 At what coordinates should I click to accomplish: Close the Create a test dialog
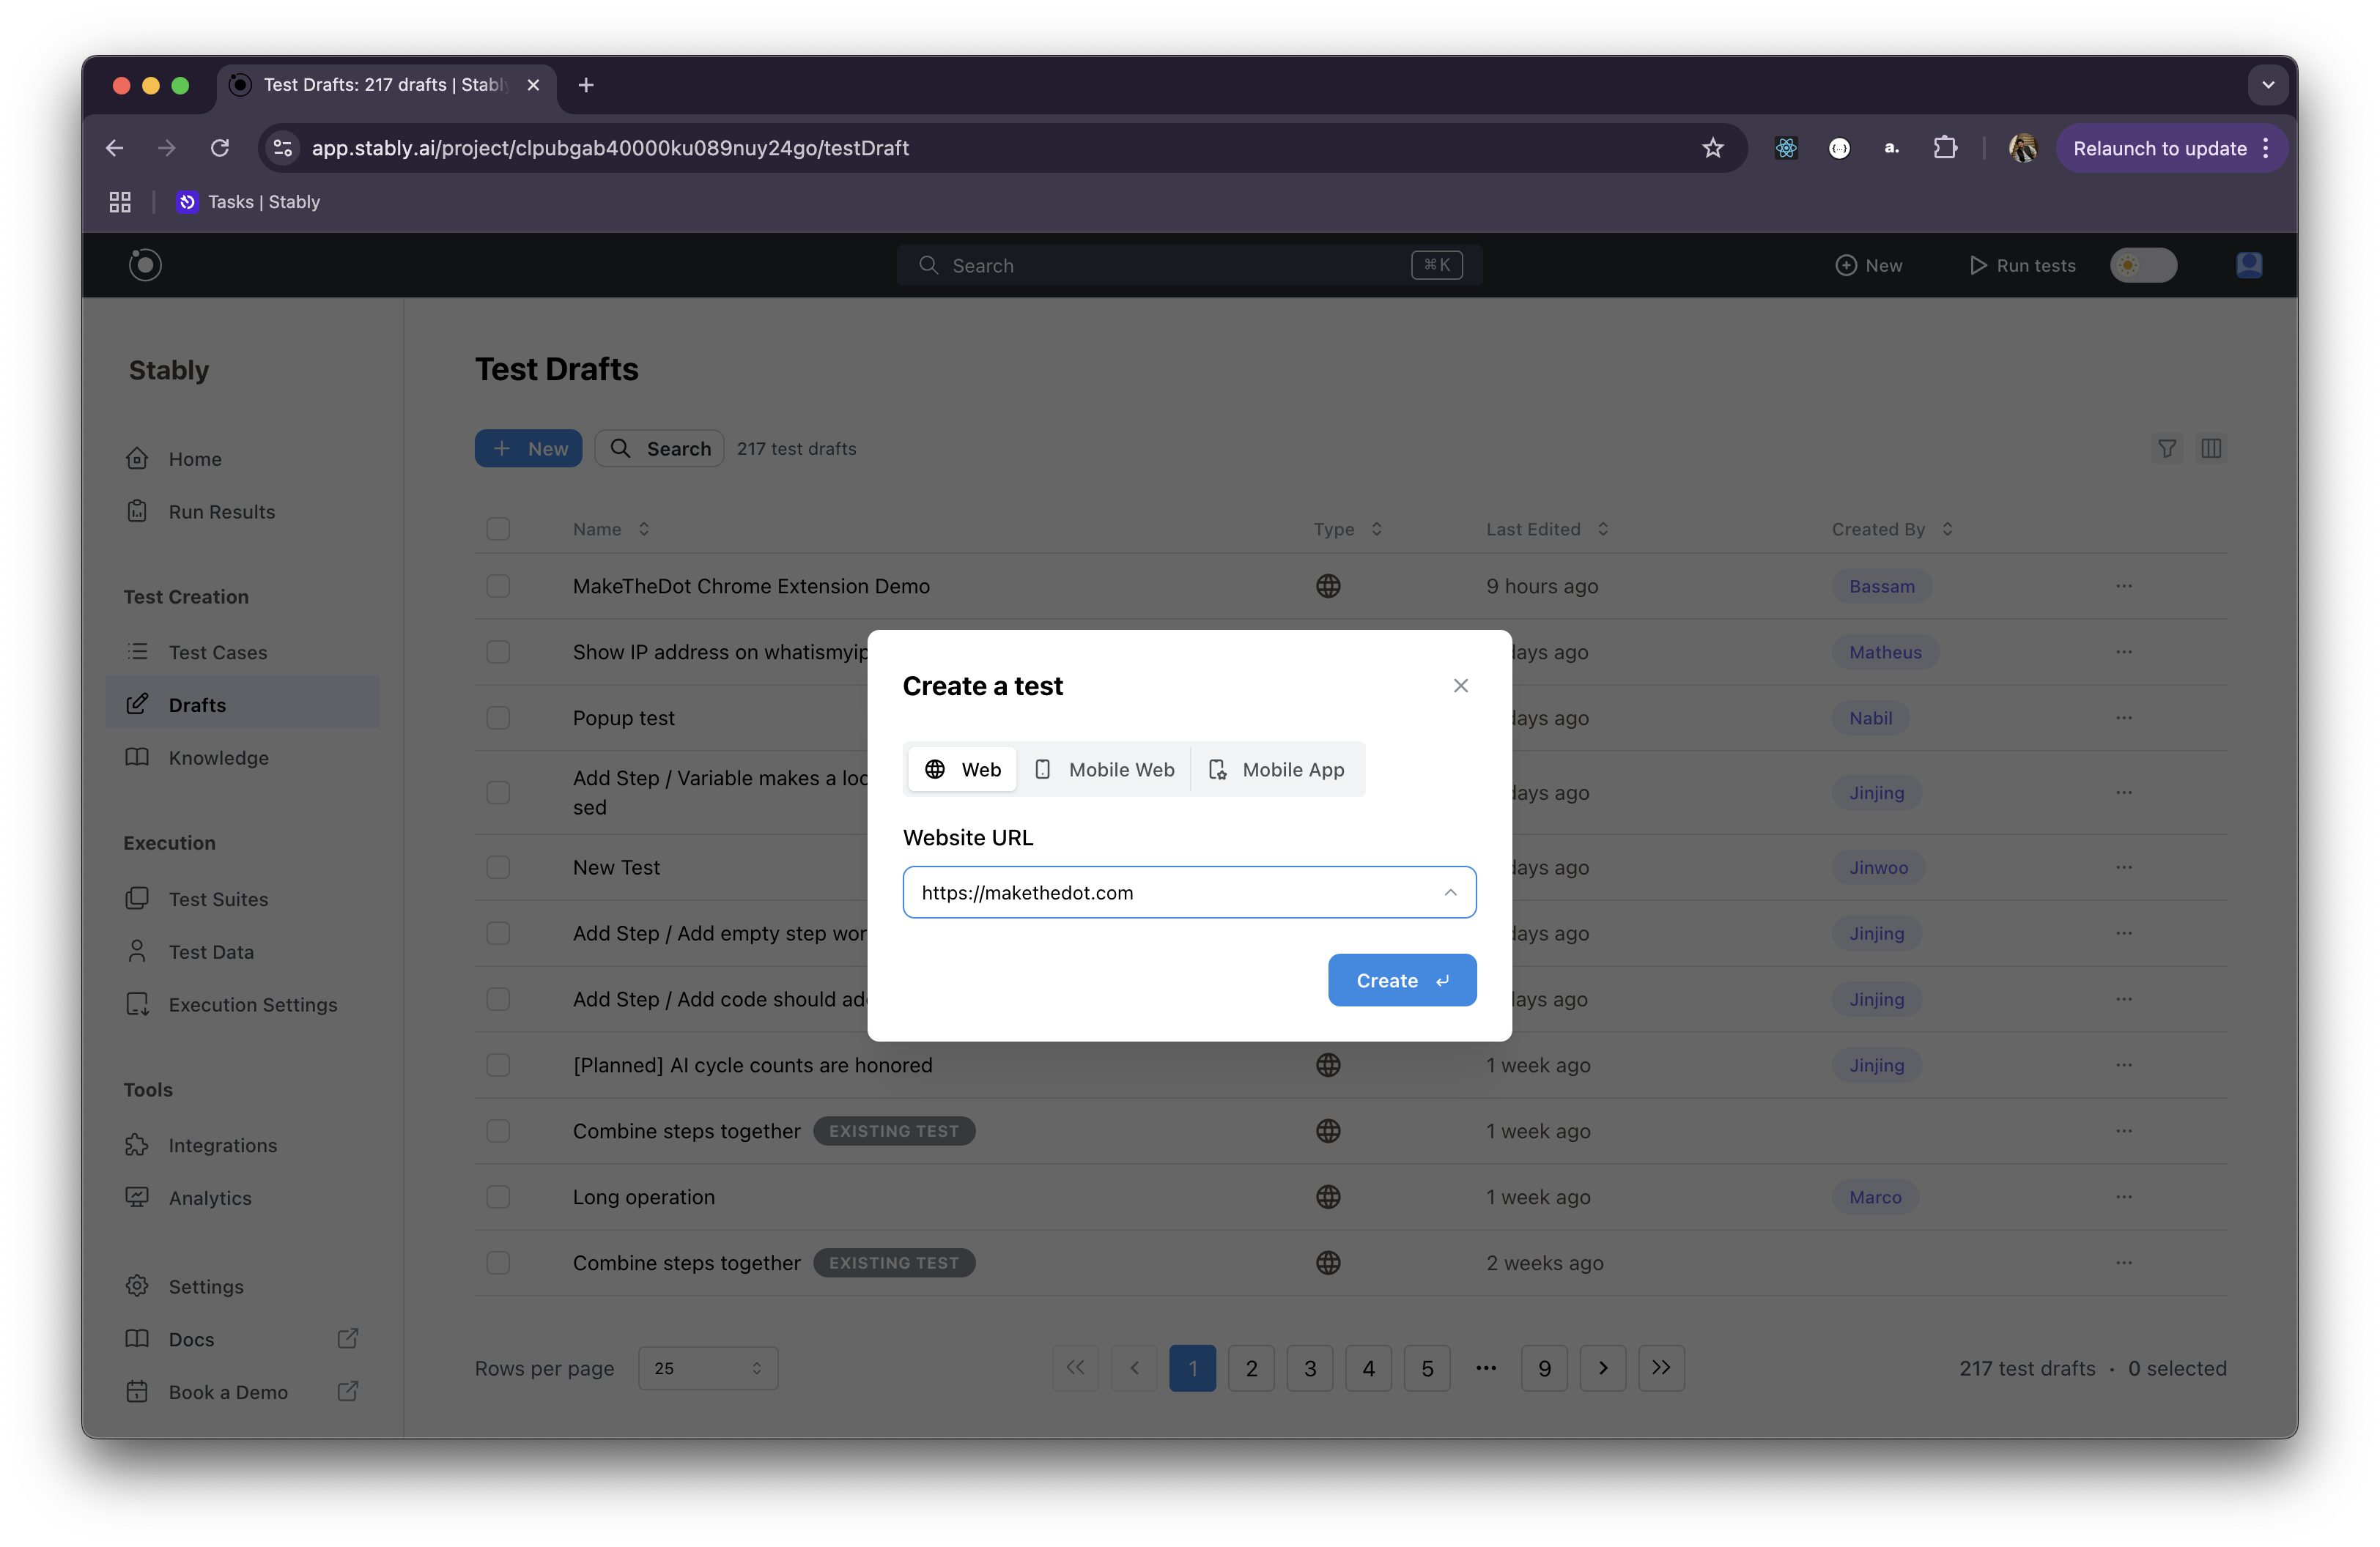click(1461, 686)
